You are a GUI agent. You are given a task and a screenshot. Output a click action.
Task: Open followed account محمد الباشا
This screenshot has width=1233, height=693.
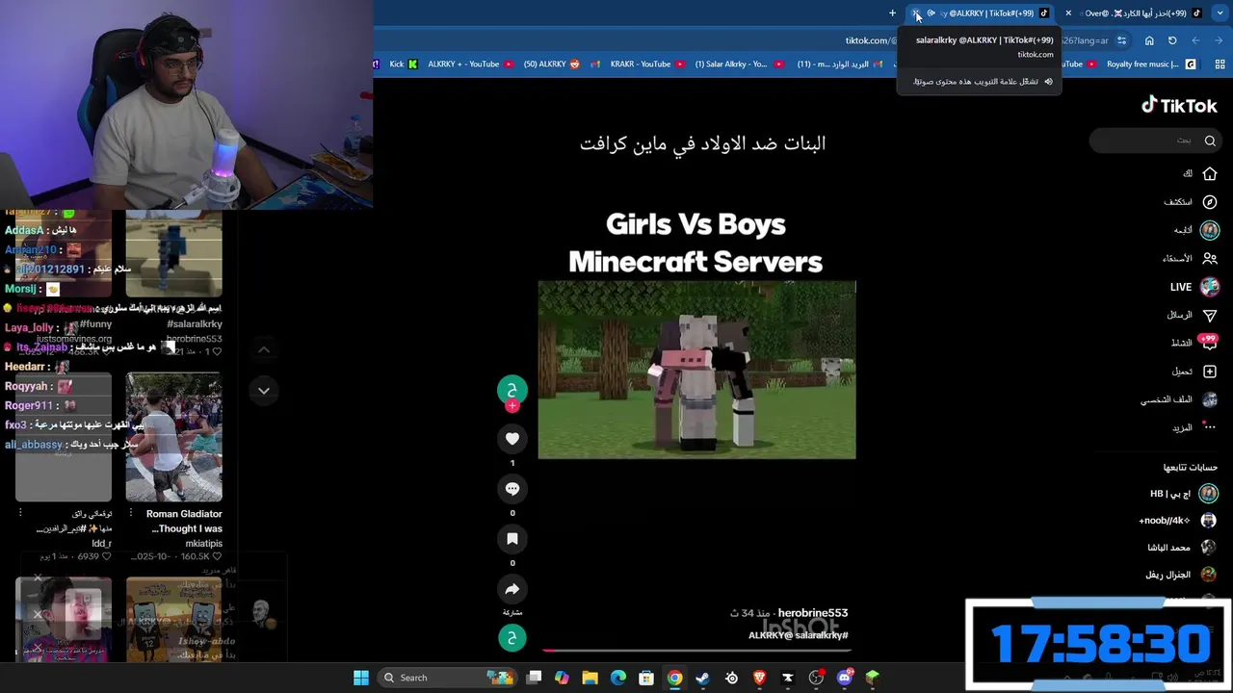[x=1183, y=548]
